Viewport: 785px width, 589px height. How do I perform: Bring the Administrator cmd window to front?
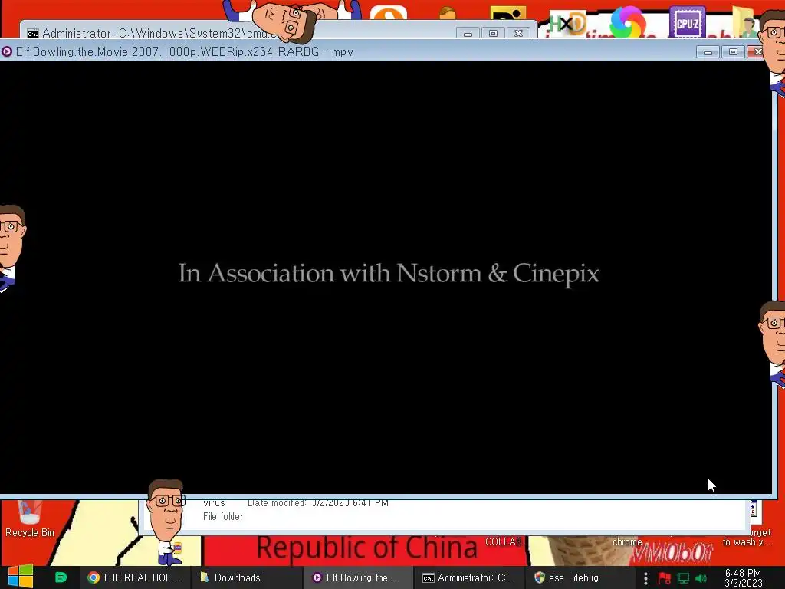150,33
